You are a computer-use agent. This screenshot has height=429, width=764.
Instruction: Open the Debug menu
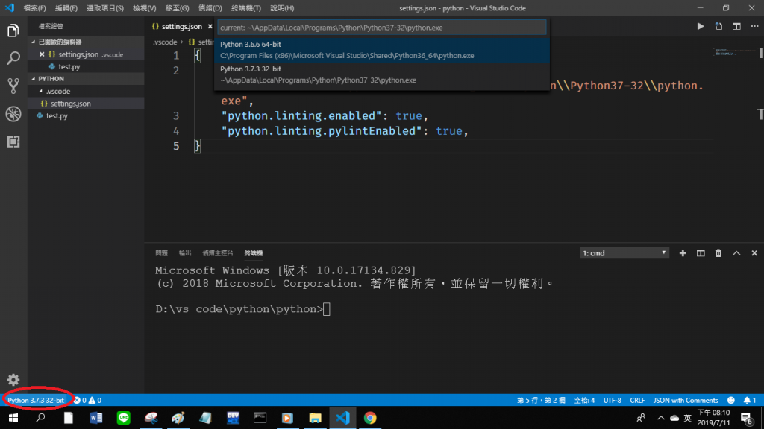click(x=210, y=8)
